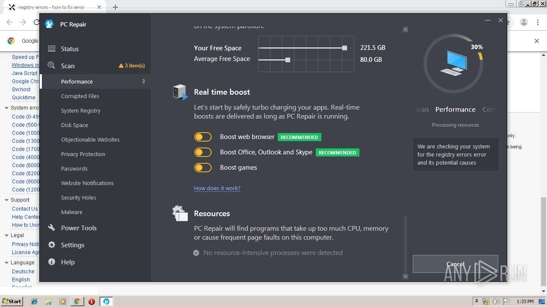Open Chrome three-dot menu
This screenshot has height=307, width=547.
point(538,22)
